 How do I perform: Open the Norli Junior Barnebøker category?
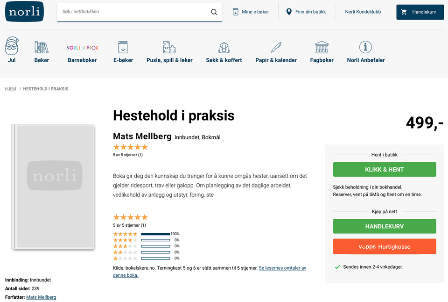coord(82,48)
